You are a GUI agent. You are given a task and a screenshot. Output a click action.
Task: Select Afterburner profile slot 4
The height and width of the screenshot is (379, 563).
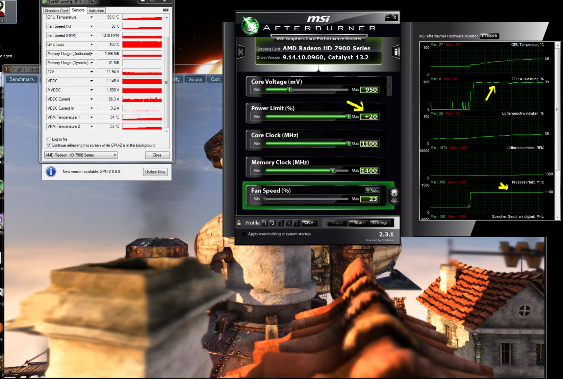coord(288,223)
